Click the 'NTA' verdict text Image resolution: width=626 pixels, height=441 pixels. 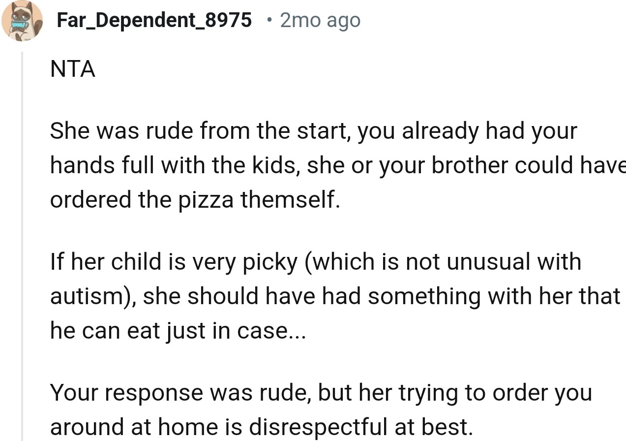click(72, 69)
